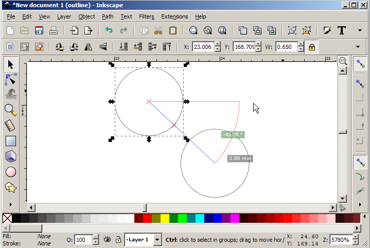Select the Ellipse circle tool
Screen dimensions: 370x248
(10, 172)
